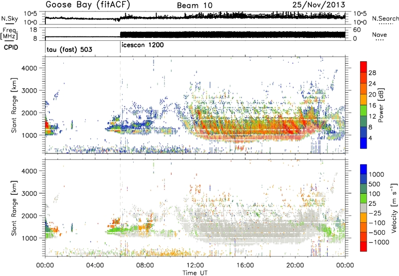The image size is (399, 276).
Task: Click the "500" tick on Velocity colorbar
Action: point(375,184)
